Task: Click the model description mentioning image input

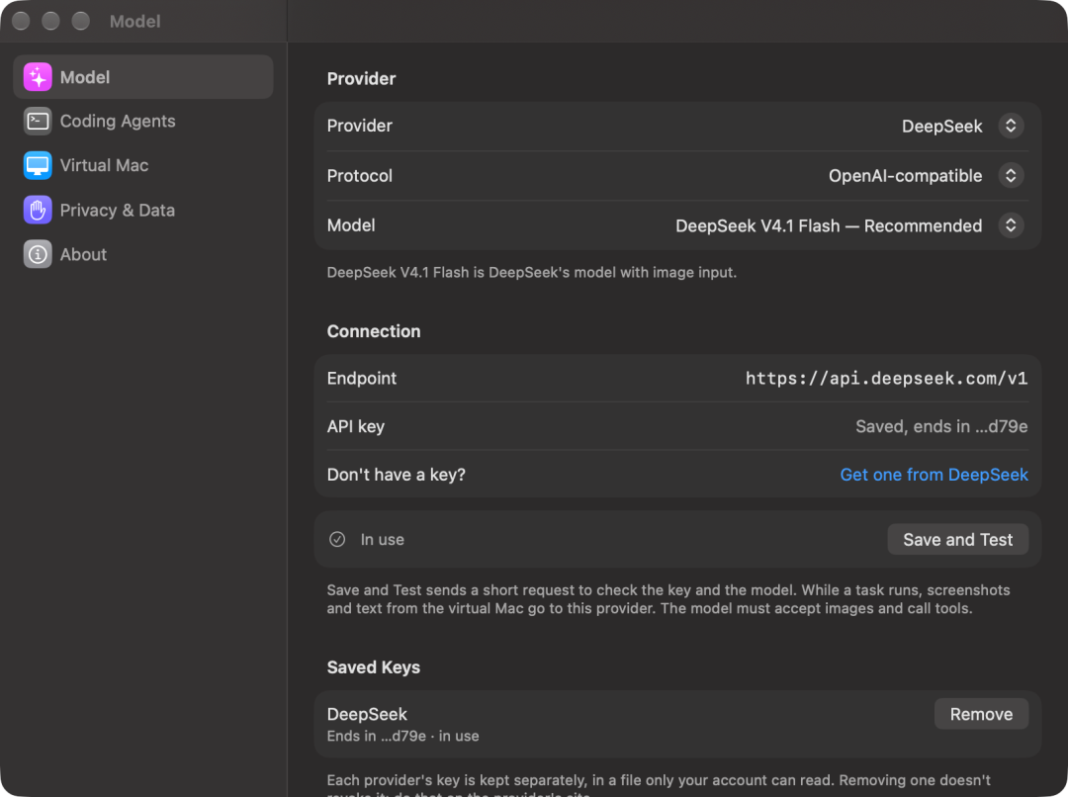Action: pos(532,273)
